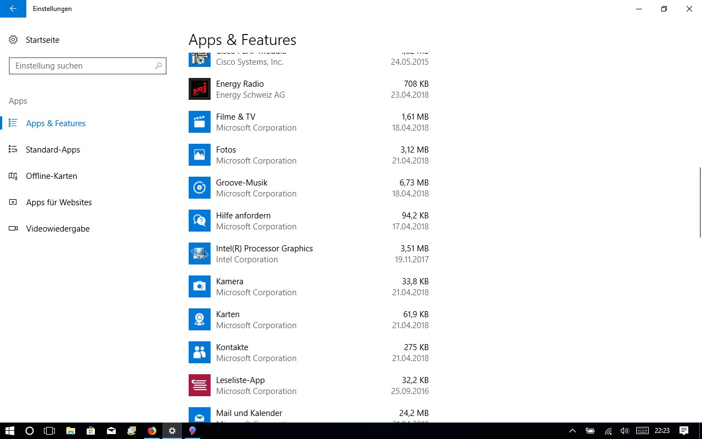
Task: Click the Groove-Musik entry name
Action: point(242,183)
